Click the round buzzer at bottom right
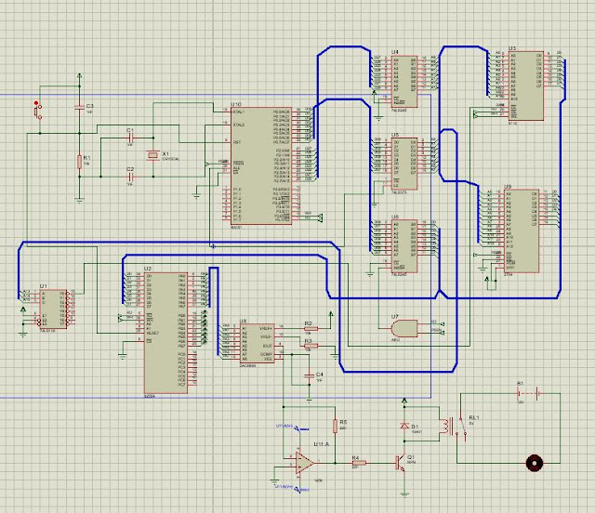This screenshot has width=595, height=513. pos(535,463)
